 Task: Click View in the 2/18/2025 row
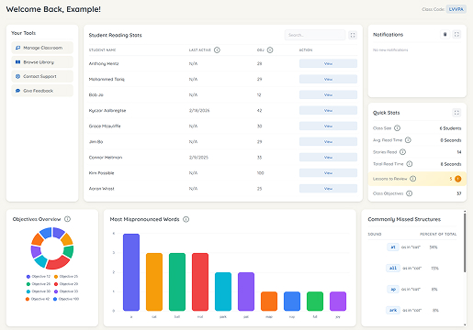(328, 110)
